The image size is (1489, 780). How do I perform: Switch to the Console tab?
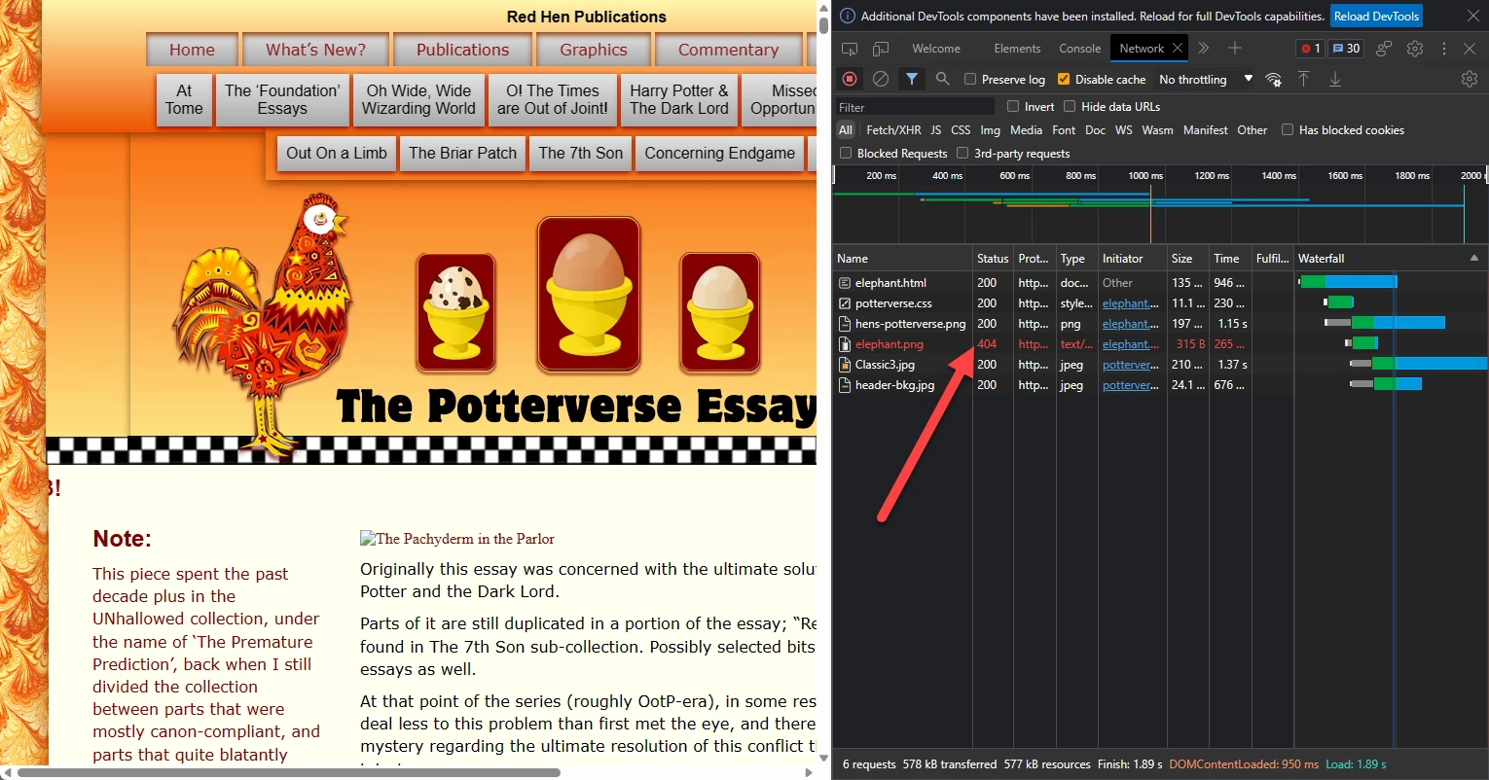[x=1080, y=48]
